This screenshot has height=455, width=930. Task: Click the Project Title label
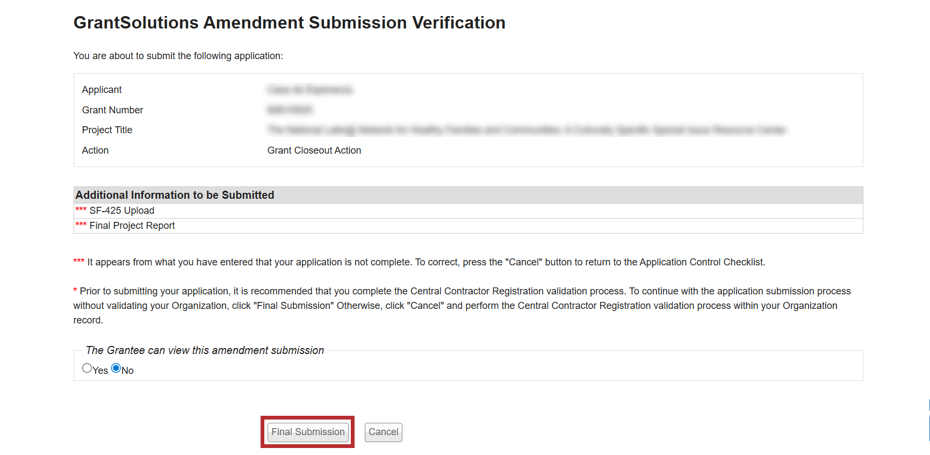(107, 130)
